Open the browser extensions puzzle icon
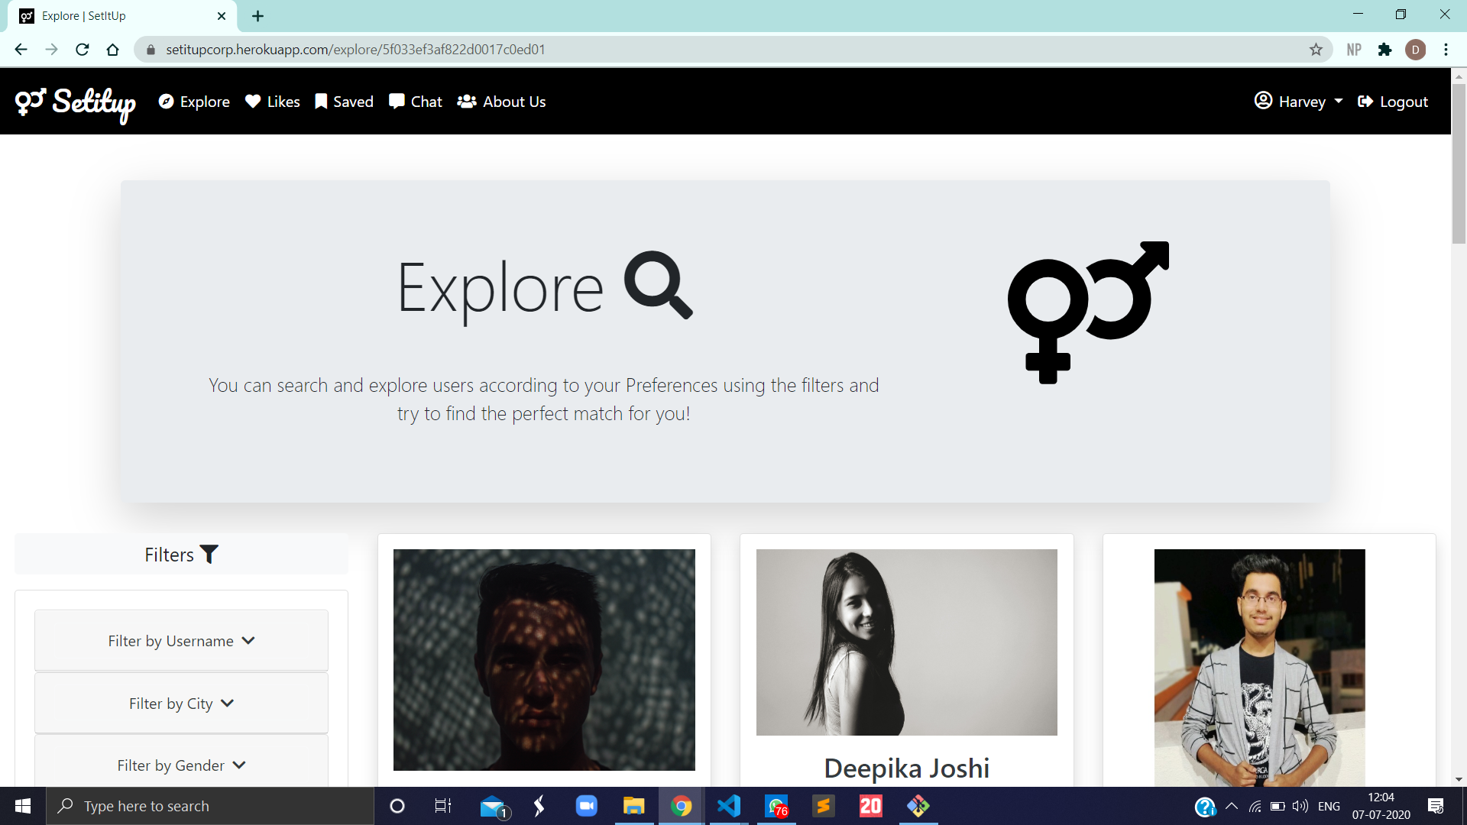This screenshot has height=825, width=1467. click(1384, 50)
